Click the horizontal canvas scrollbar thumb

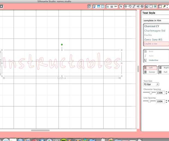[40, 130]
